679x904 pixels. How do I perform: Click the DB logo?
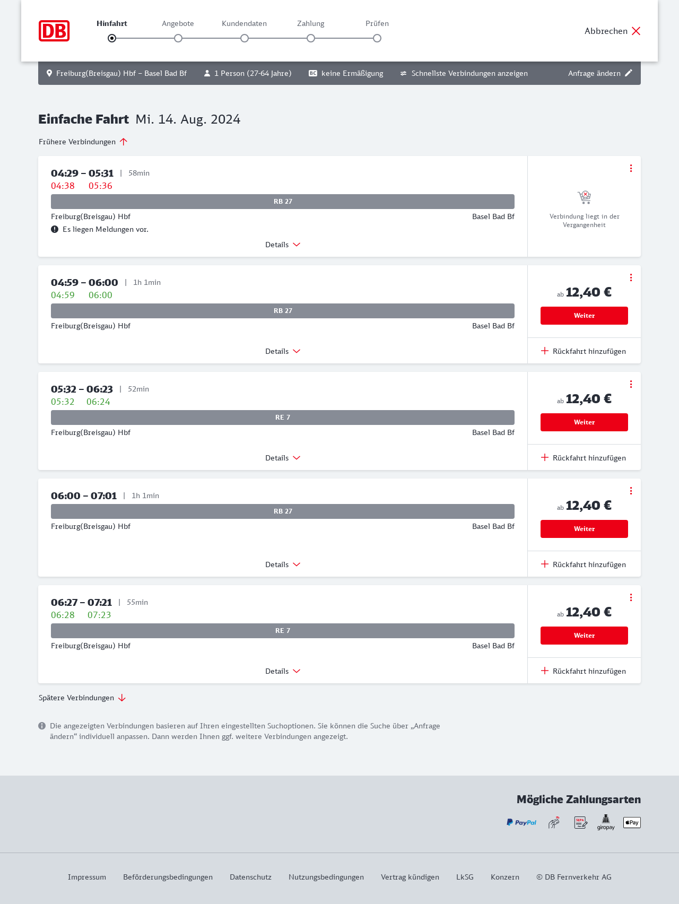pyautogui.click(x=54, y=31)
